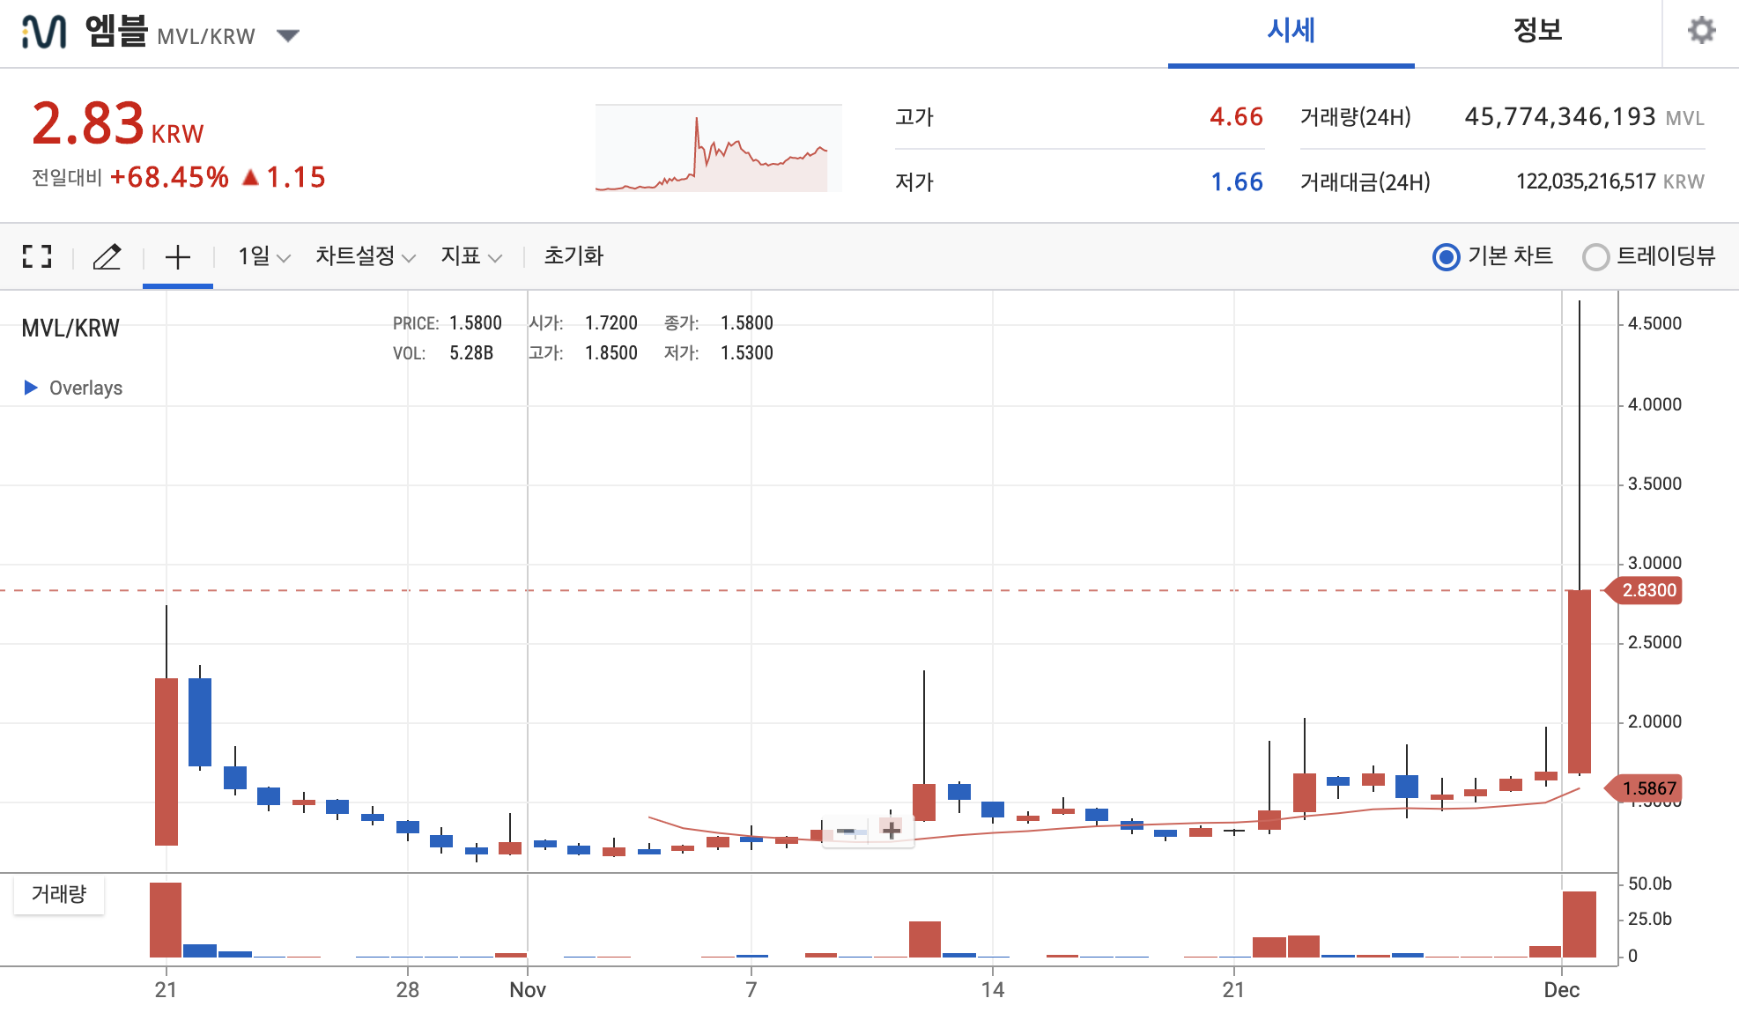1739x1013 pixels.
Task: Click the red up-triangle price change indicator
Action: (250, 178)
